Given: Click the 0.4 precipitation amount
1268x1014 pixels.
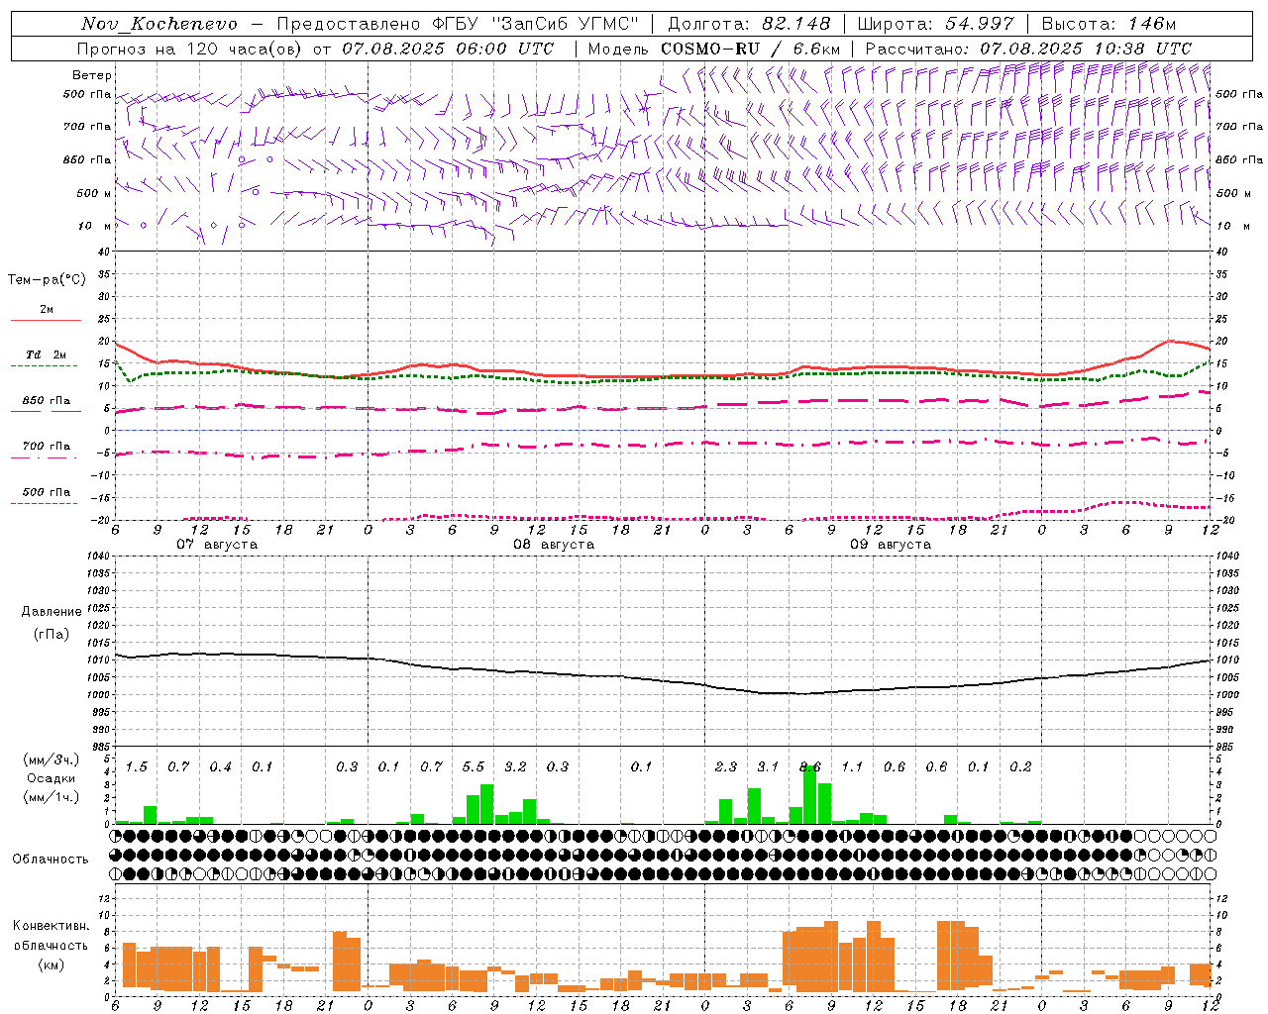Looking at the screenshot, I should 220,767.
